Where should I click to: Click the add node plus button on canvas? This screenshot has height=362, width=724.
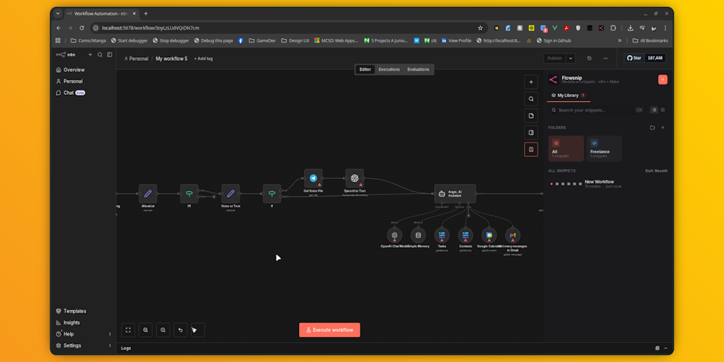[531, 82]
